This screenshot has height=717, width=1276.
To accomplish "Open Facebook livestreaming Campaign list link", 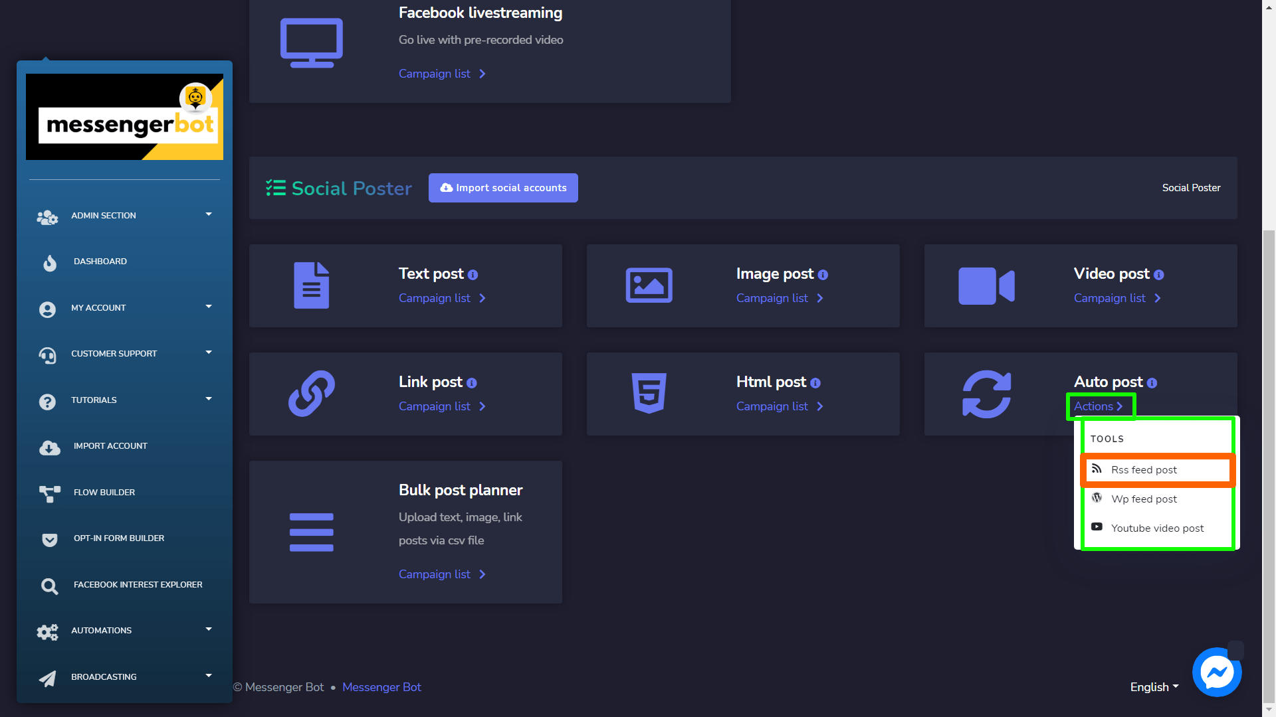I will 442,74.
